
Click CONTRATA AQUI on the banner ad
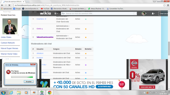(x=104, y=87)
